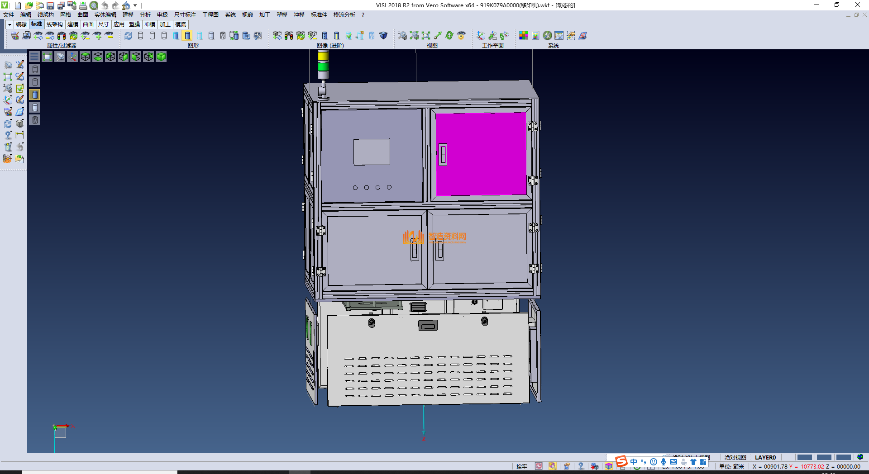
Task: Open the quick access toolbar customize arrow
Action: pos(135,5)
